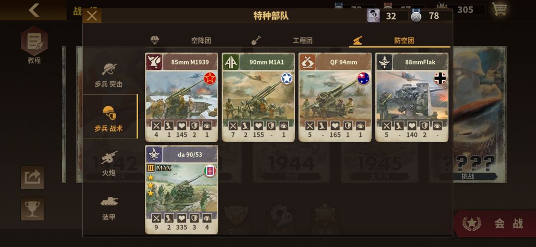Viewport: 536px width, 247px height.
Task: Click the German cross flag badge
Action: (x=440, y=78)
